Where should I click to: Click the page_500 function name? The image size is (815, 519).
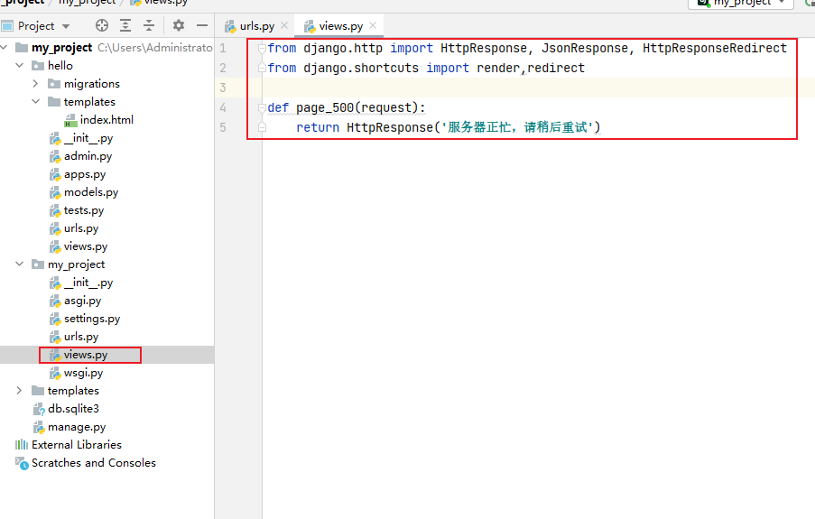pos(325,107)
